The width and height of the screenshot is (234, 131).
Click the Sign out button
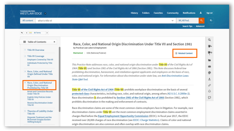(x=209, y=13)
